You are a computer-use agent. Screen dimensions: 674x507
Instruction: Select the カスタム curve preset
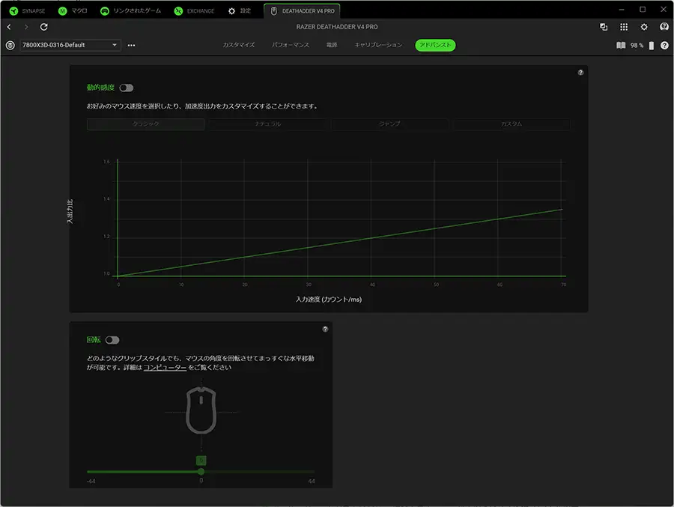(511, 124)
